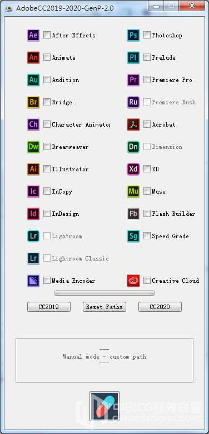The width and height of the screenshot is (209, 434).
Task: Click the Premiere Pro Pr icon
Action: click(x=133, y=80)
